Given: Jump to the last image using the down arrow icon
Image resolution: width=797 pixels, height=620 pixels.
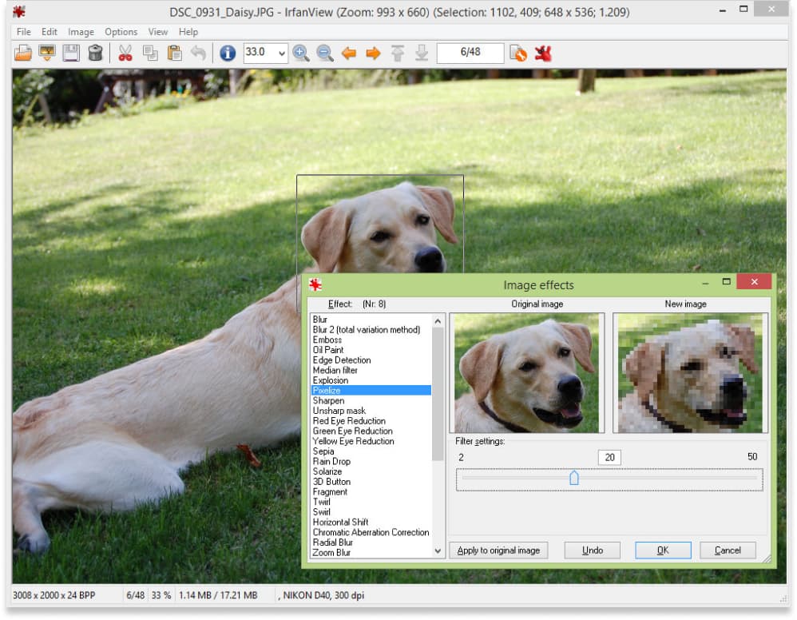Looking at the screenshot, I should [421, 54].
